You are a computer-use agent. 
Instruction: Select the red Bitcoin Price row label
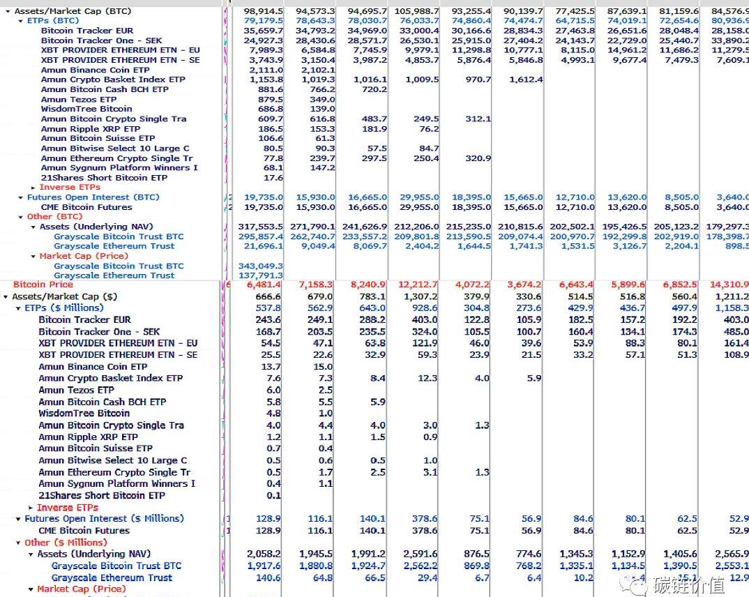(43, 285)
